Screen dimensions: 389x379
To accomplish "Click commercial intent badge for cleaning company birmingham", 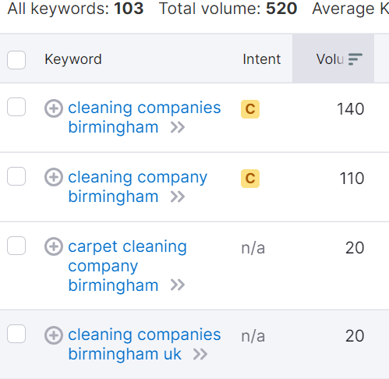I will click(x=250, y=179).
